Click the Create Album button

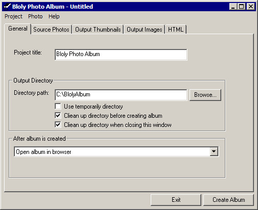pos(228,200)
